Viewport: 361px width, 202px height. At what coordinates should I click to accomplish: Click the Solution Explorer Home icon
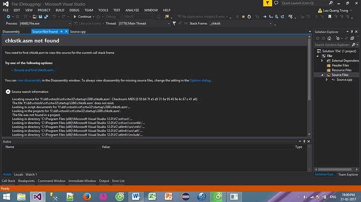coord(329,38)
